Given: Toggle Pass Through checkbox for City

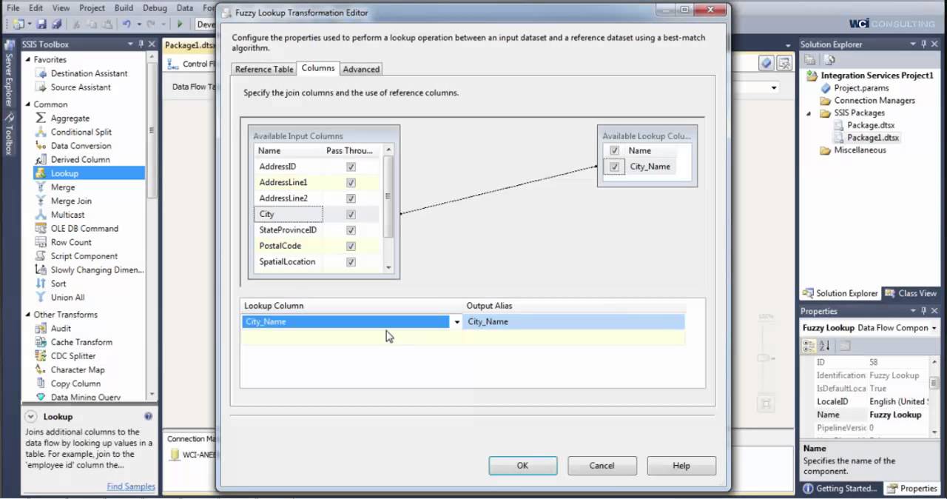Looking at the screenshot, I should click(351, 215).
